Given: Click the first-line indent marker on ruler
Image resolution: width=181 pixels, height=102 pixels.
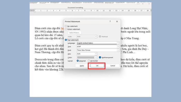Looking at the screenshot, I should (35, 10).
